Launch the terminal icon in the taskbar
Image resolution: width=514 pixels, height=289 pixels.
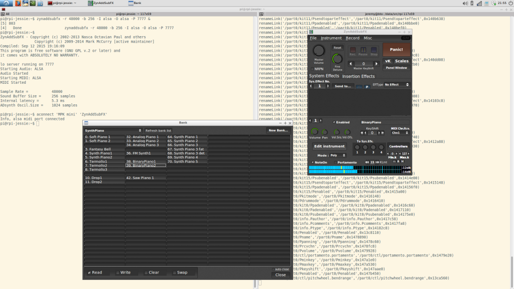[33, 4]
